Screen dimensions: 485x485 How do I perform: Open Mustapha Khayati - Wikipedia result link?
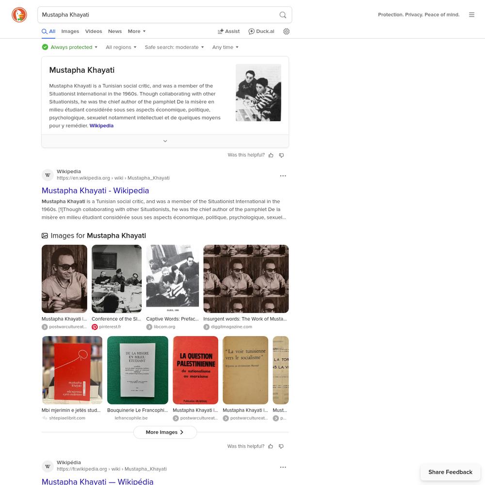[x=95, y=191]
